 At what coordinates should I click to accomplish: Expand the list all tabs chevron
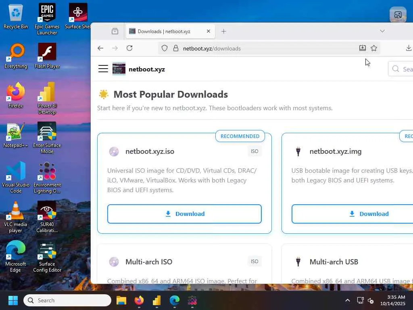tap(382, 31)
